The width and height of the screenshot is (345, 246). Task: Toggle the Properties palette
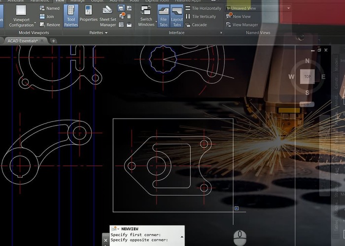tap(88, 14)
